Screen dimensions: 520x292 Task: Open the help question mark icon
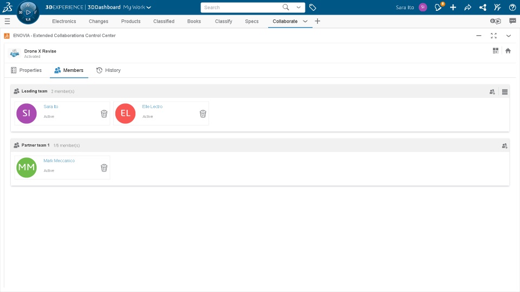pyautogui.click(x=512, y=7)
